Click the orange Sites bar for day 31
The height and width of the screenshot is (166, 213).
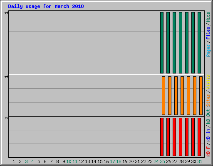tap(201, 95)
